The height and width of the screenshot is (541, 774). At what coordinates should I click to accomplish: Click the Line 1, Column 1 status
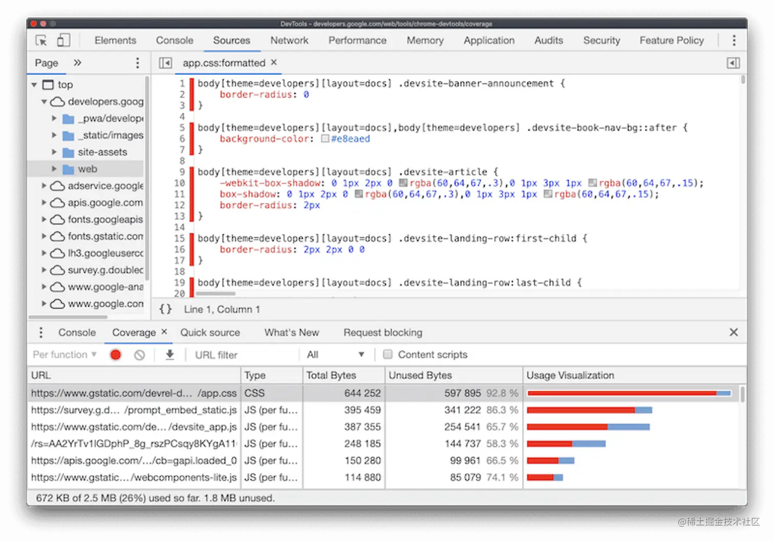(222, 309)
